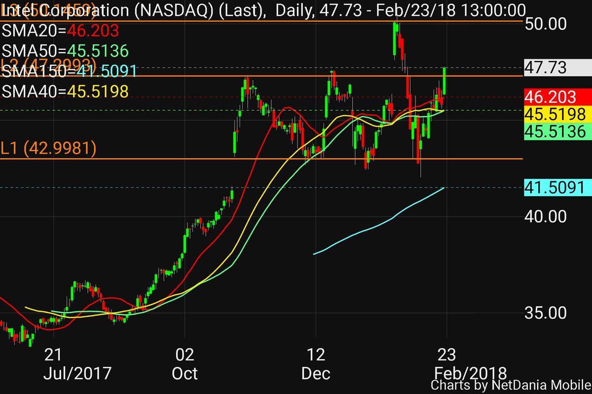The image size is (592, 394).
Task: Click the 50.00 price axis label
Action: 545,23
